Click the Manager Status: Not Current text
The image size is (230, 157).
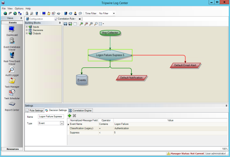187,154
